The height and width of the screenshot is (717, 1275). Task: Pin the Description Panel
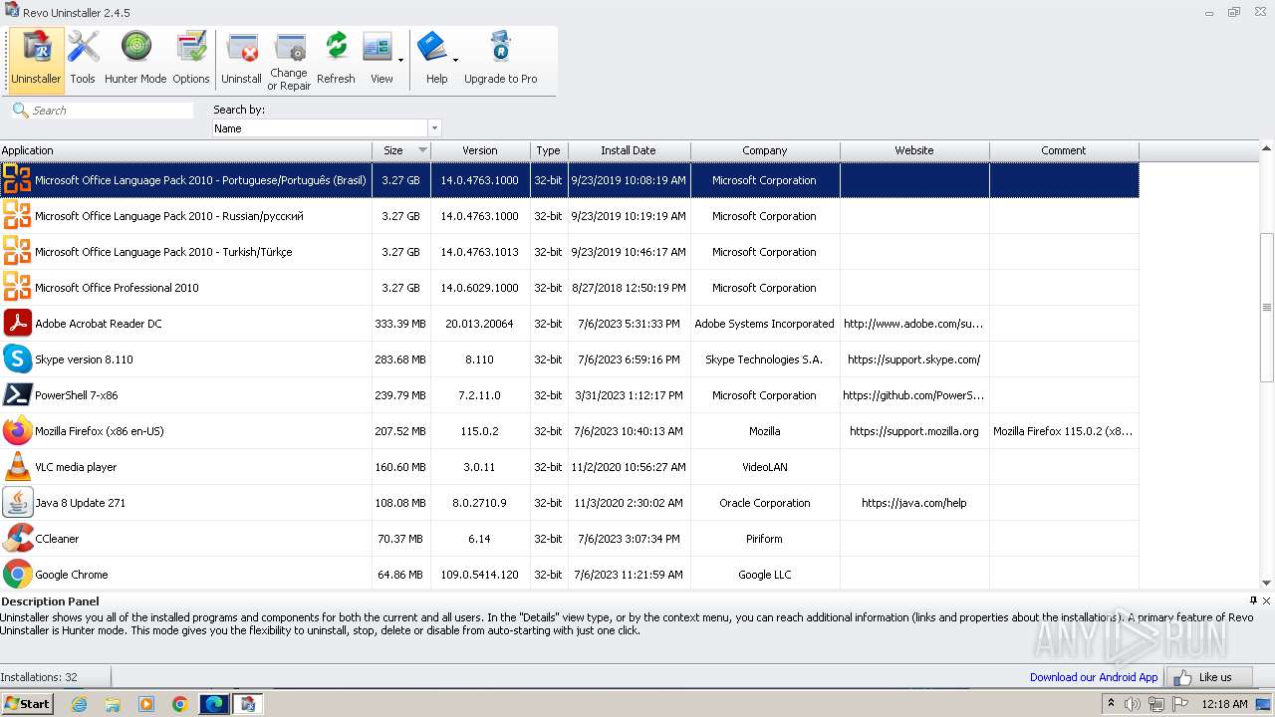coord(1253,600)
